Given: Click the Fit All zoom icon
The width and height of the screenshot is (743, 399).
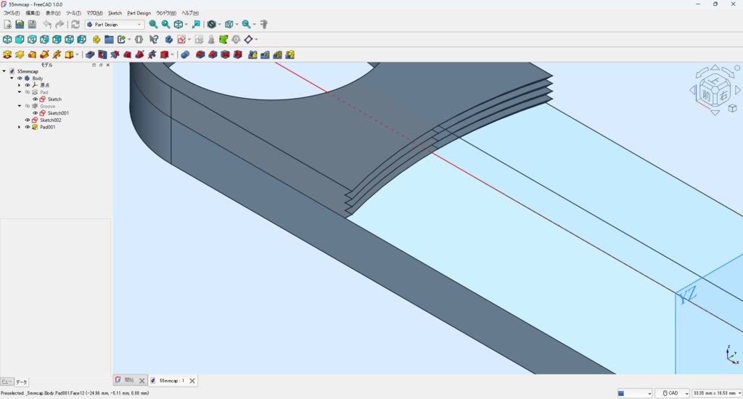Looking at the screenshot, I should click(x=154, y=24).
